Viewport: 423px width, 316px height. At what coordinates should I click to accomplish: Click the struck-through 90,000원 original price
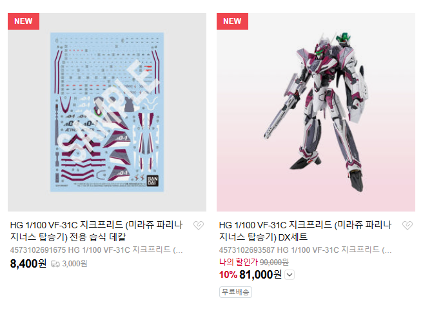point(274,262)
